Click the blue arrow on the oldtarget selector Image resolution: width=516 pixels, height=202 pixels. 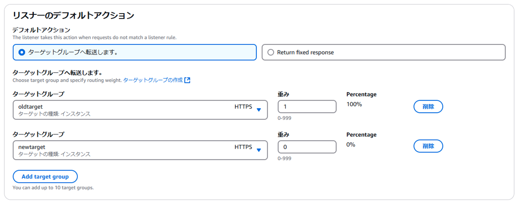tap(259, 110)
